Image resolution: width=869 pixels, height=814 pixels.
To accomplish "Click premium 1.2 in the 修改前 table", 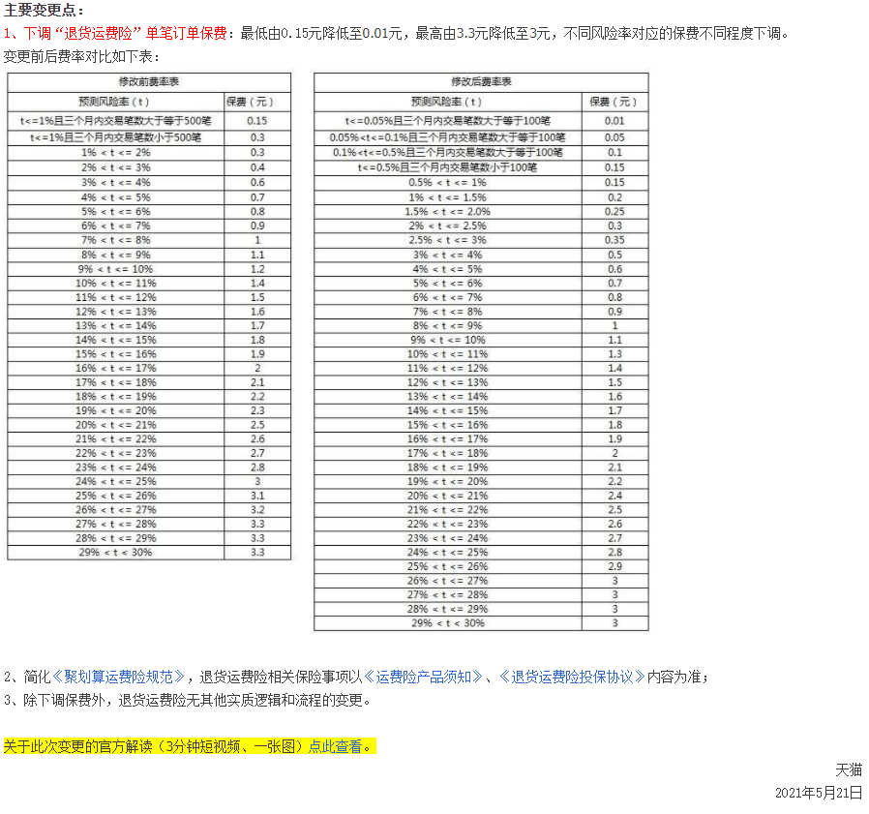I will 257,269.
